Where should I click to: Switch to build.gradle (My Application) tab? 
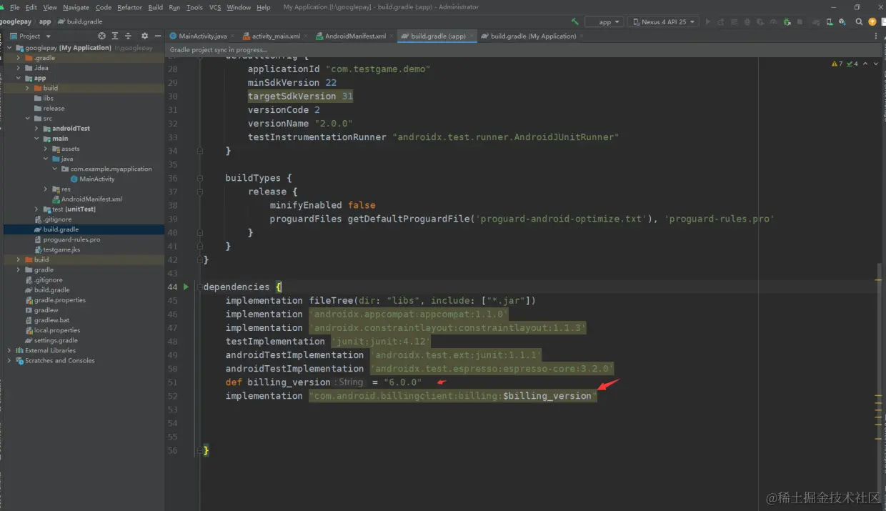533,36
